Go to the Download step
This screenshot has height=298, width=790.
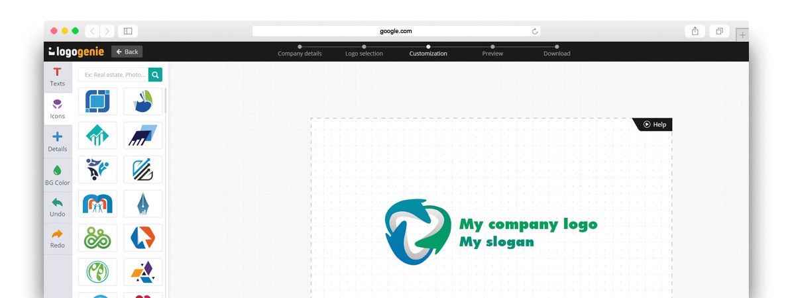[557, 52]
